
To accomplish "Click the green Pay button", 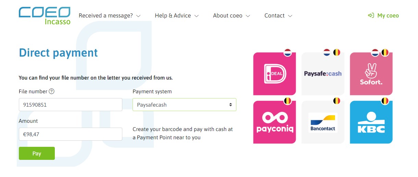I will [37, 153].
